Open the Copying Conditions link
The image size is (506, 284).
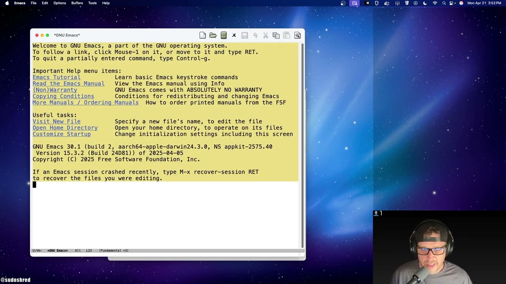click(x=63, y=96)
